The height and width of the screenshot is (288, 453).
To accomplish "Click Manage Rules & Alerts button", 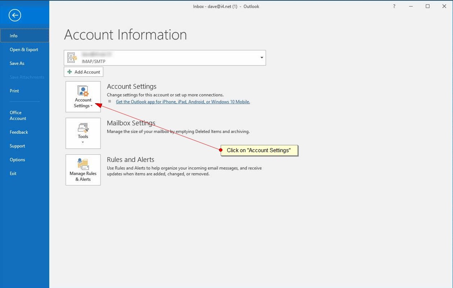I will point(83,170).
